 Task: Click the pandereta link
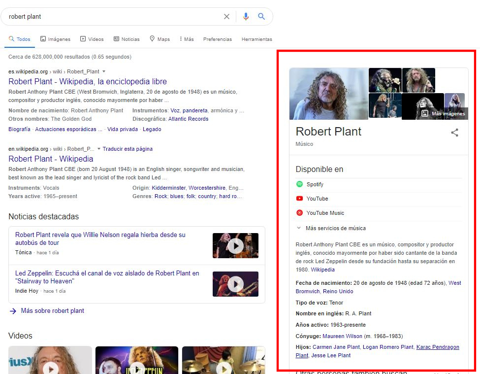coord(195,110)
